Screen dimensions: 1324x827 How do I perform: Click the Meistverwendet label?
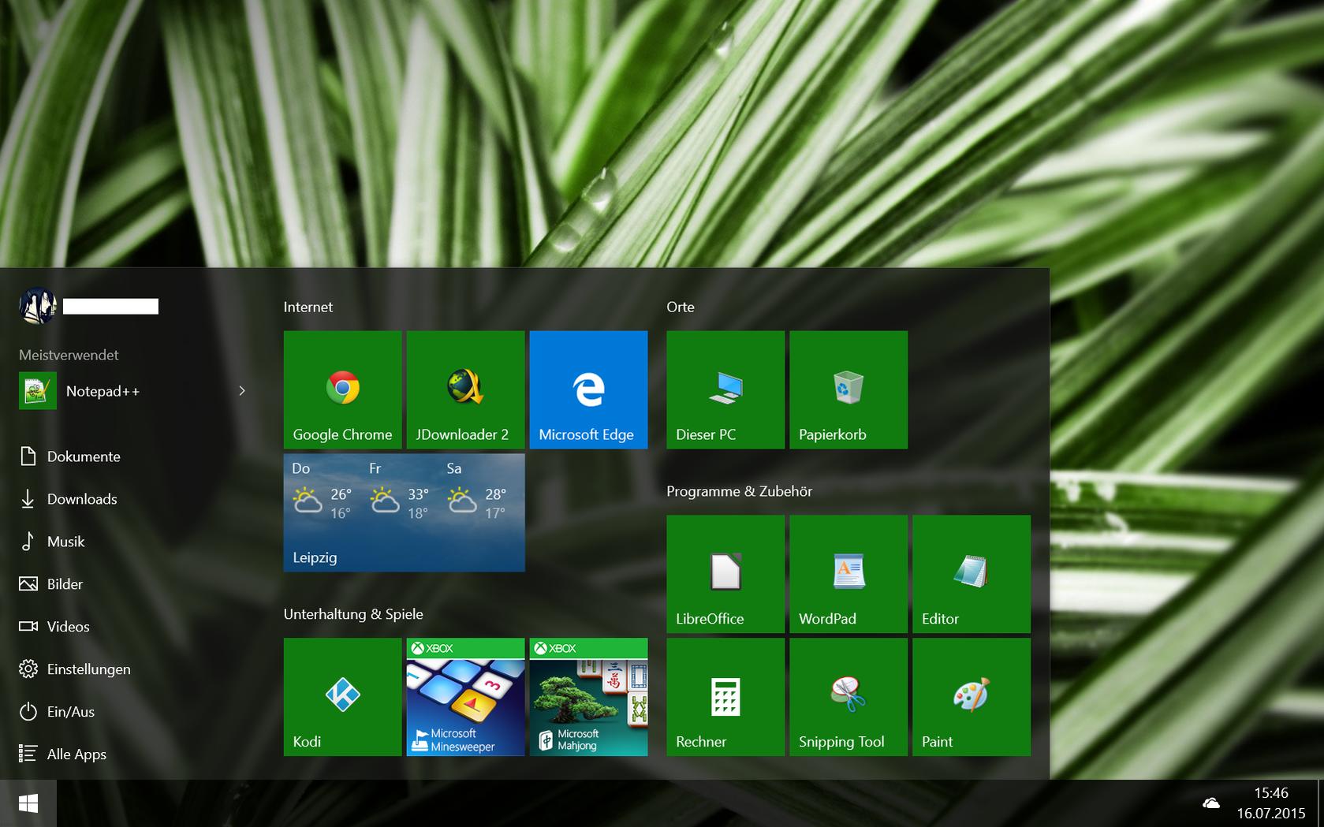69,355
